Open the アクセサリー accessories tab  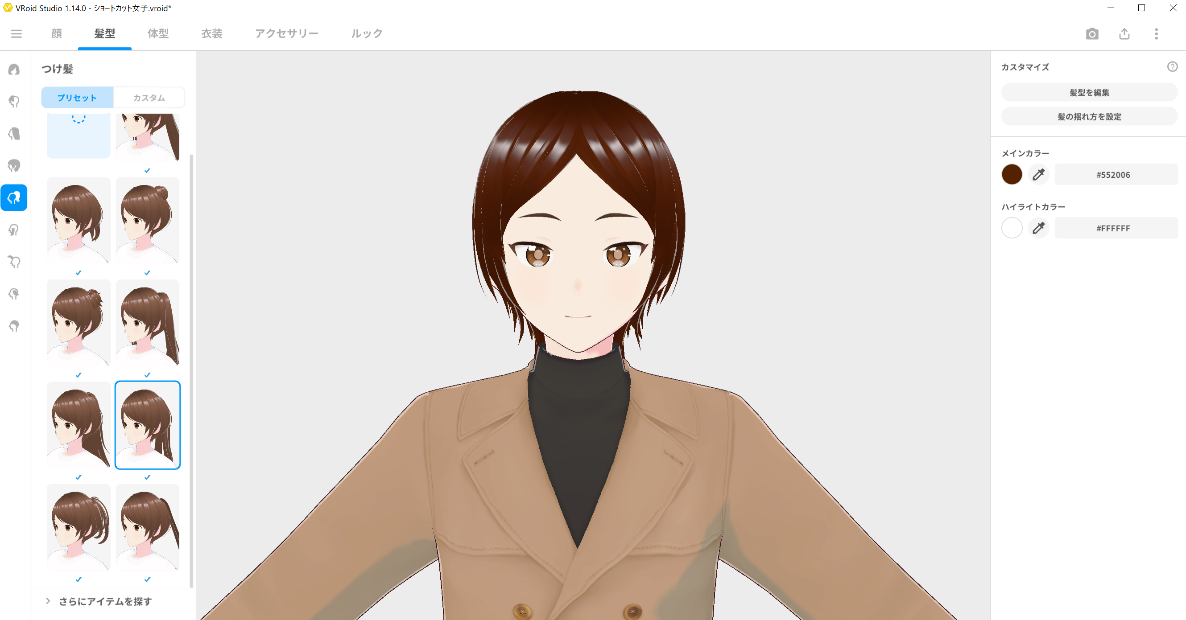coord(286,33)
